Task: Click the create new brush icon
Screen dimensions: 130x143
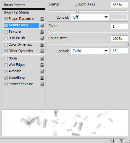Action: (112, 141)
